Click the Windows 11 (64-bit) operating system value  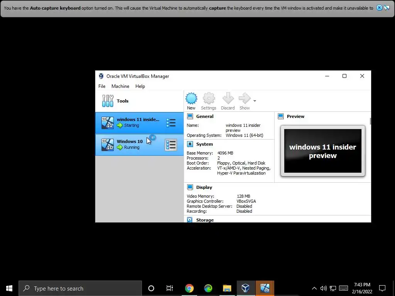244,135
